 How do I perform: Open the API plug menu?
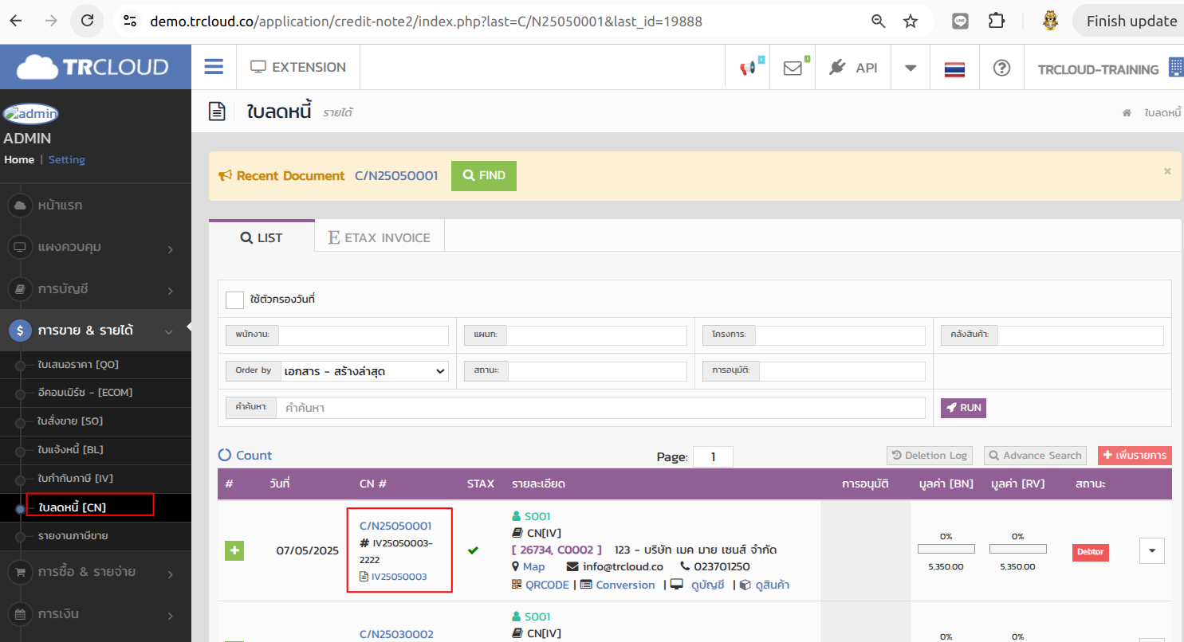(x=853, y=68)
